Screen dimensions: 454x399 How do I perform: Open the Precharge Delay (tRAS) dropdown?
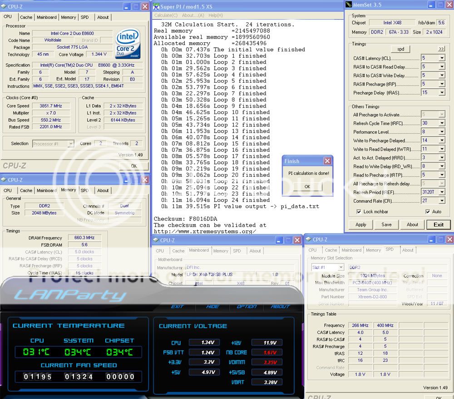pos(442,93)
